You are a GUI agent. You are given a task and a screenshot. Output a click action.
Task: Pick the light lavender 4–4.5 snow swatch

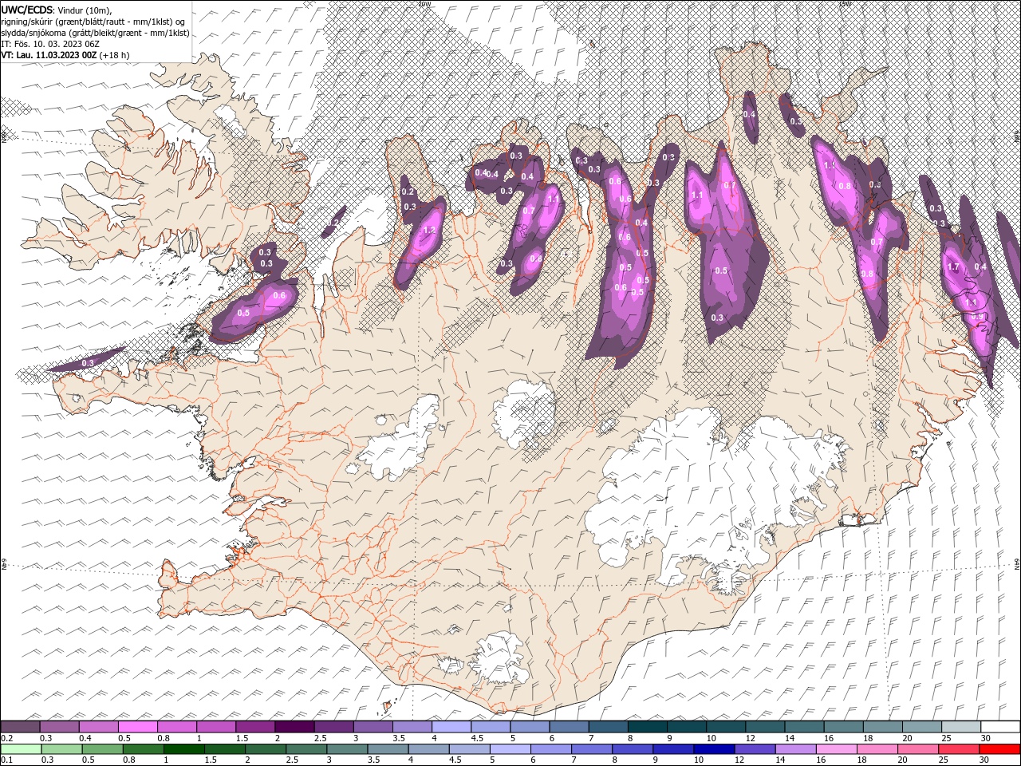451,727
